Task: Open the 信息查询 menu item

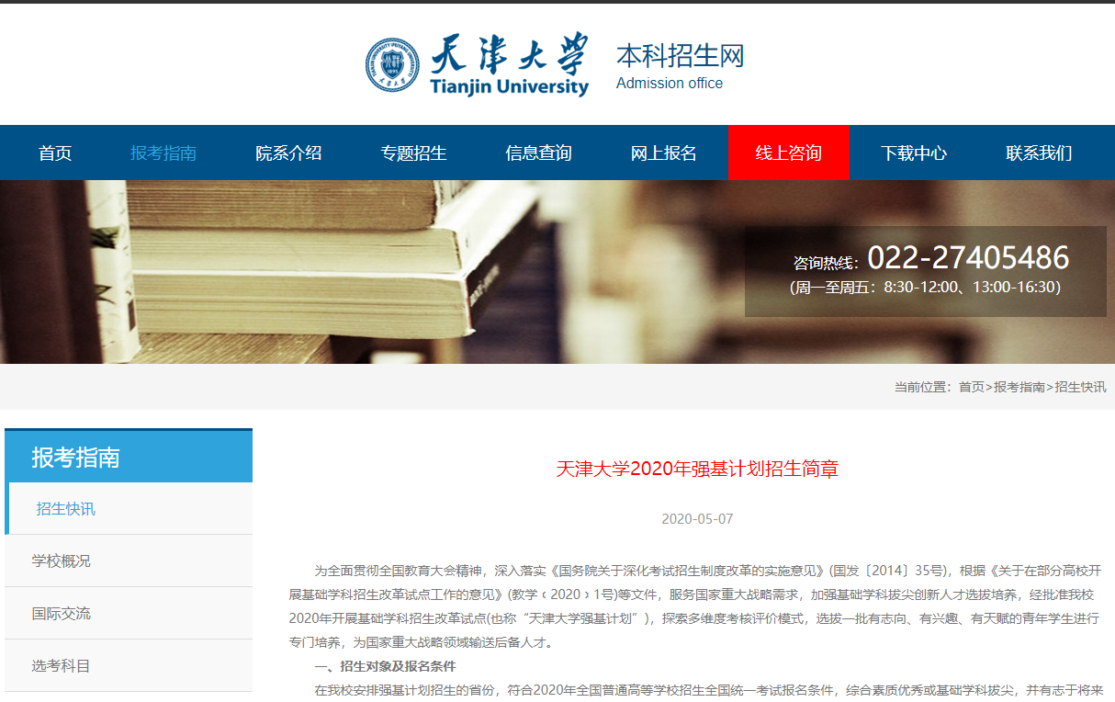Action: [538, 153]
